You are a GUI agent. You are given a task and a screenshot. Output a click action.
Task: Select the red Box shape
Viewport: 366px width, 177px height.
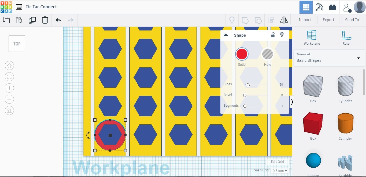(x=313, y=123)
